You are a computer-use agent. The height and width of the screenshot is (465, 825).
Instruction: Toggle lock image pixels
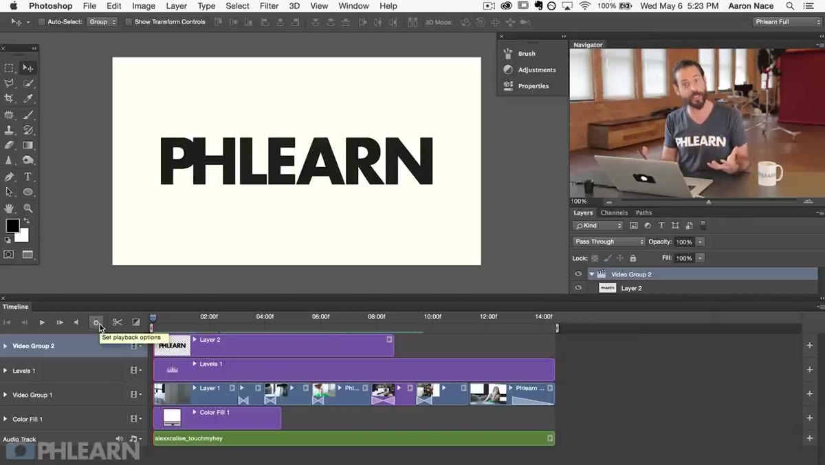pos(608,258)
